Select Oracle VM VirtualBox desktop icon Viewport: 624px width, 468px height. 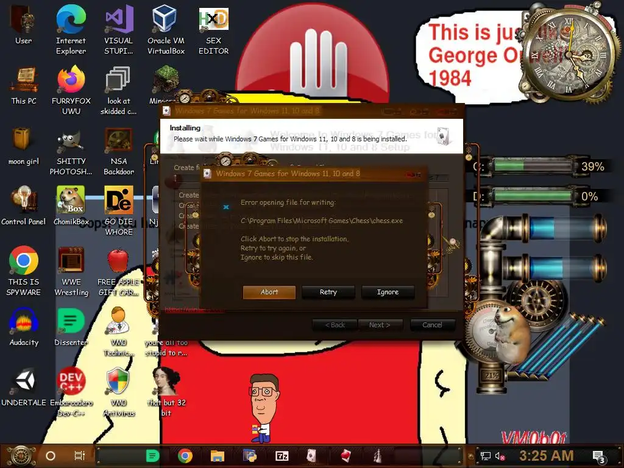click(x=166, y=30)
